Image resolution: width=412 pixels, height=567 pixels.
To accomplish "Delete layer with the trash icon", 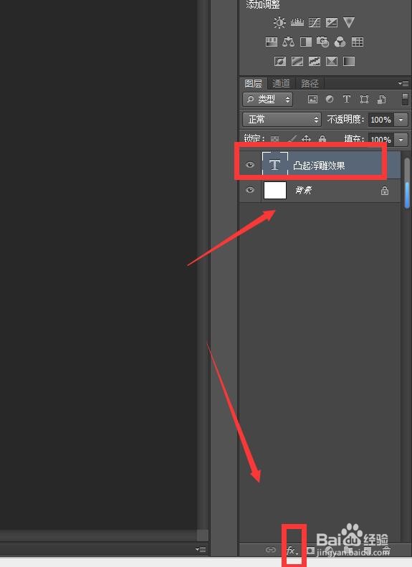I will tap(386, 551).
